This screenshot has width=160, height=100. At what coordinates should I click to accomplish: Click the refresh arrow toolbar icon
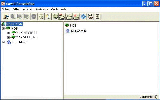pos(41,17)
